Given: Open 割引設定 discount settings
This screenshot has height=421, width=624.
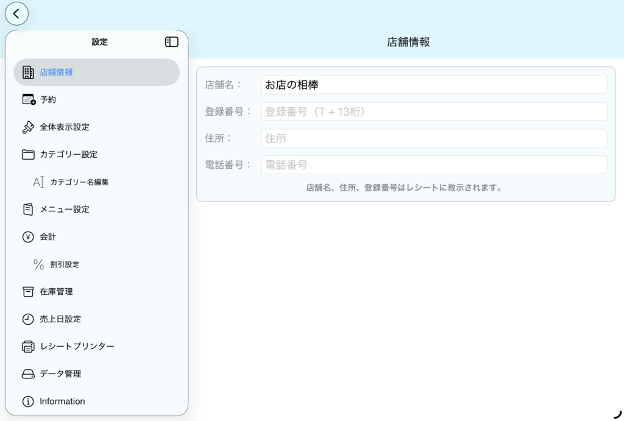Looking at the screenshot, I should [65, 264].
